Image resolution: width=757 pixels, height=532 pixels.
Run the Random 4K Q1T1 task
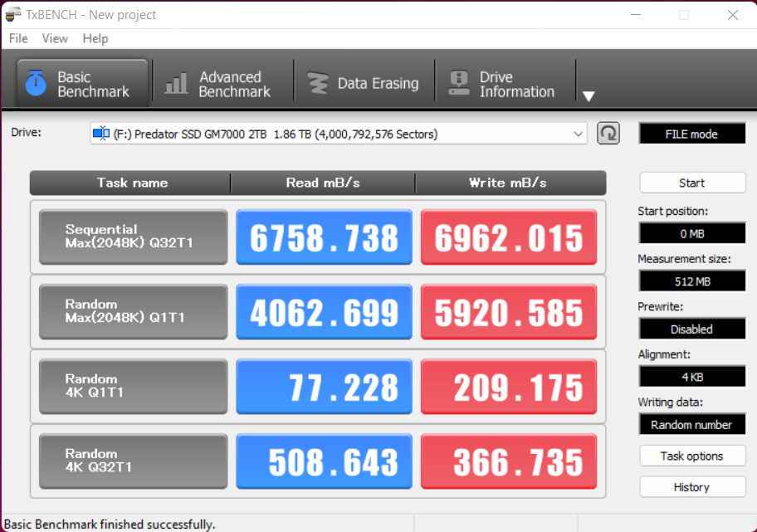click(x=133, y=386)
